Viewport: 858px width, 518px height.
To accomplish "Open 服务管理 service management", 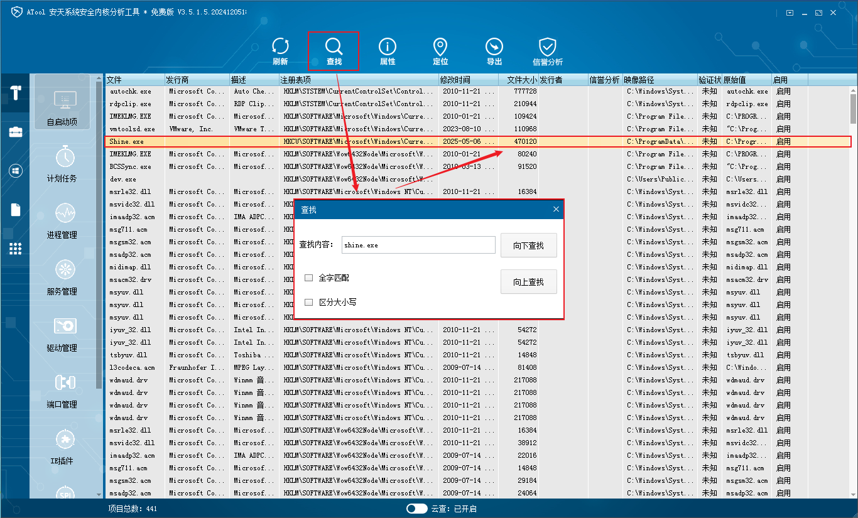I will (62, 276).
